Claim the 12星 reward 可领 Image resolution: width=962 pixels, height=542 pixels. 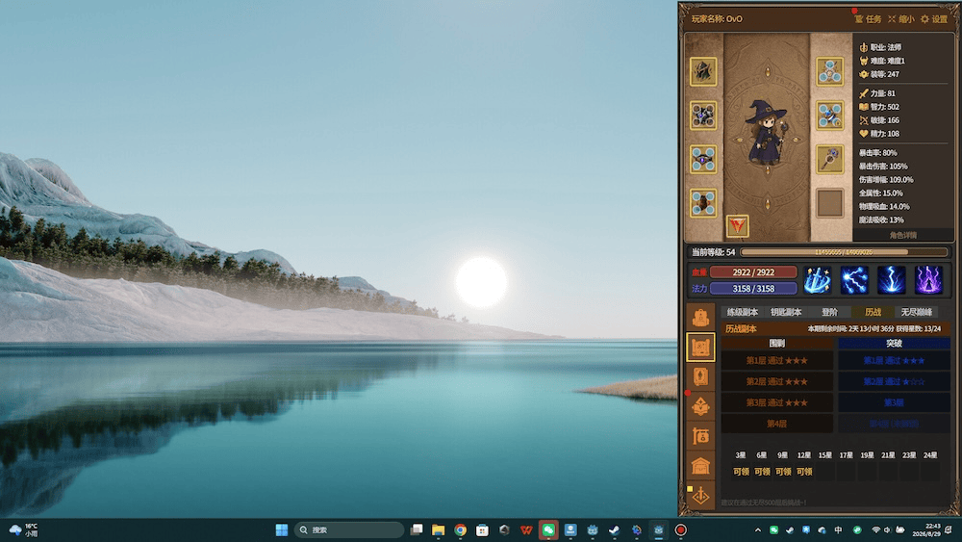pos(803,472)
